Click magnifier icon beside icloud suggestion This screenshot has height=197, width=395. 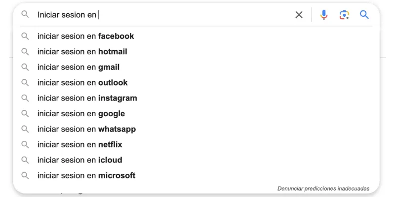pos(25,160)
